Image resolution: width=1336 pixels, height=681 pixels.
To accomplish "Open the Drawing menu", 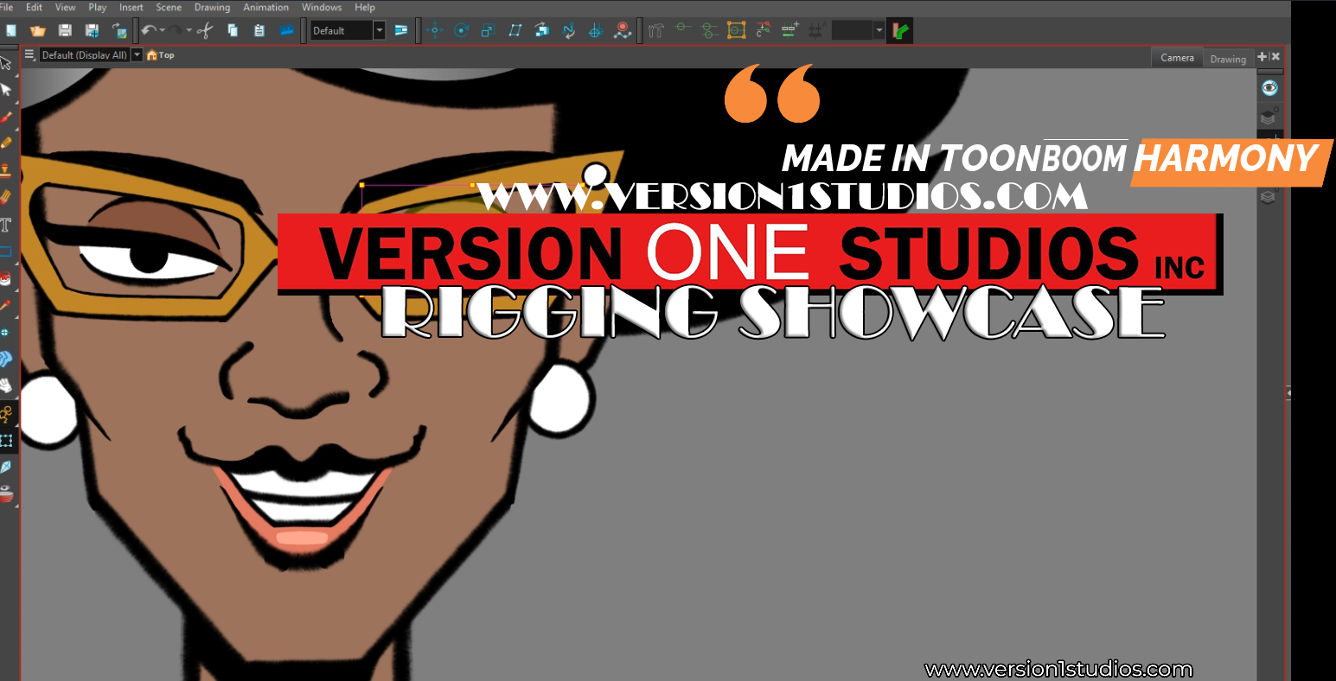I will point(213,7).
